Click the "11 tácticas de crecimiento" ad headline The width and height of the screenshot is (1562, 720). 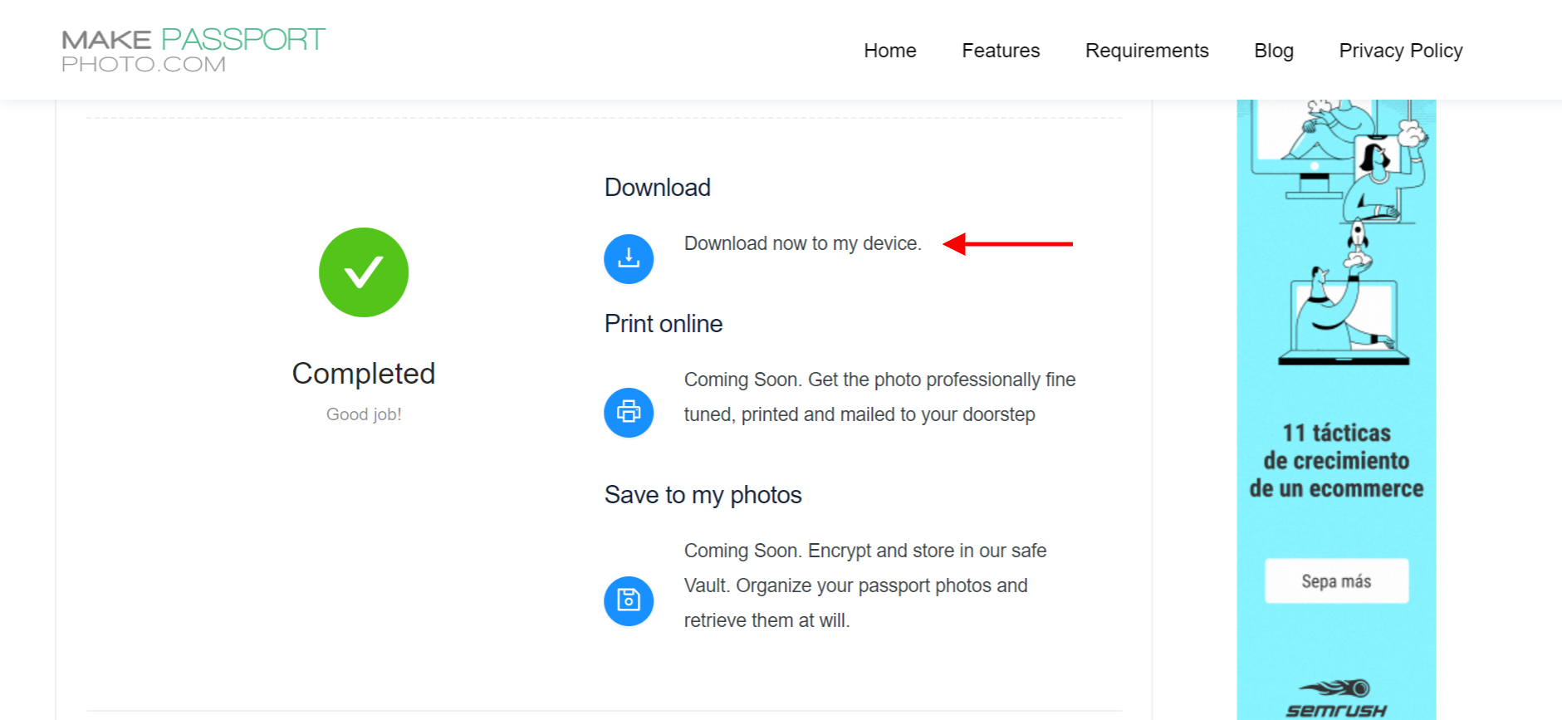(1336, 461)
